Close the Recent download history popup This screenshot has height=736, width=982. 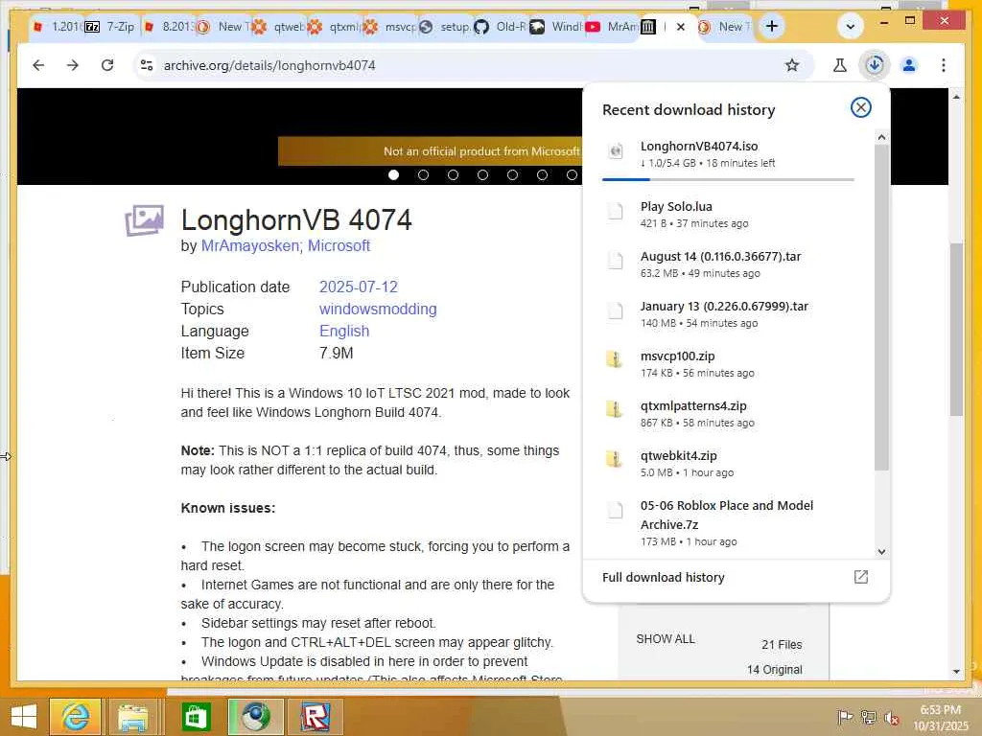point(860,107)
